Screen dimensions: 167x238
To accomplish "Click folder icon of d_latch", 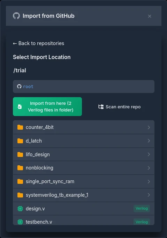I will tap(20, 141).
